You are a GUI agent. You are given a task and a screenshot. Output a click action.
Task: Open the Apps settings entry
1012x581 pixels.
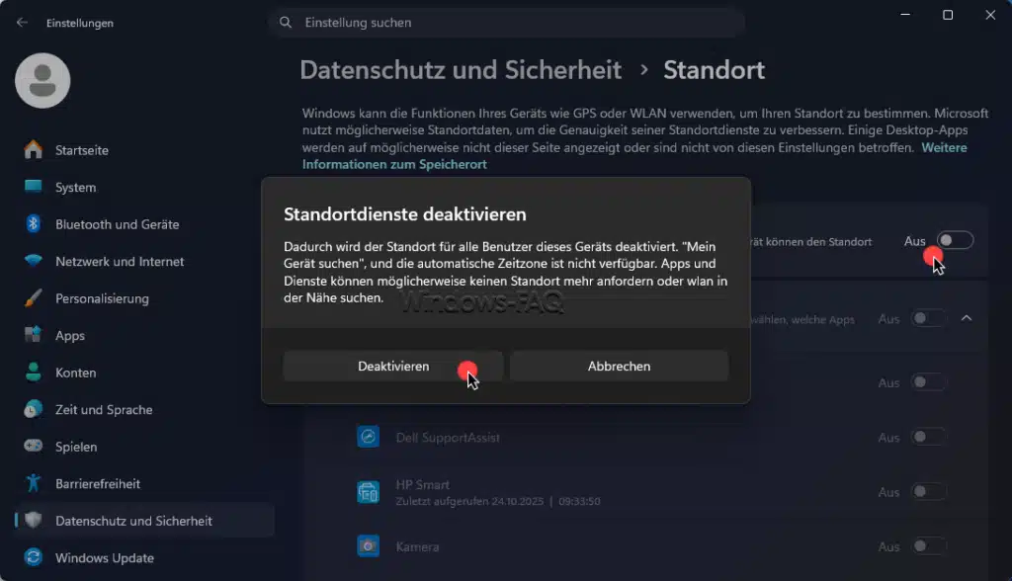point(144,336)
